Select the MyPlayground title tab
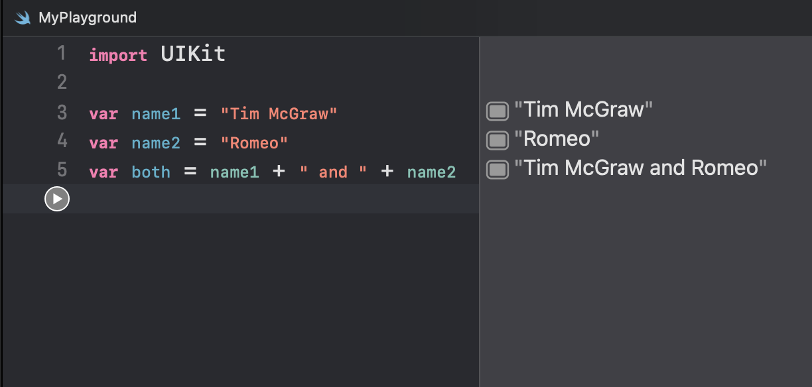 (x=88, y=18)
